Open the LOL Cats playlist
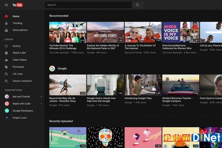This screenshot has width=222, height=148. (17, 74)
